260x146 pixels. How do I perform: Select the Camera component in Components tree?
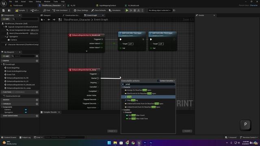point(14,40)
